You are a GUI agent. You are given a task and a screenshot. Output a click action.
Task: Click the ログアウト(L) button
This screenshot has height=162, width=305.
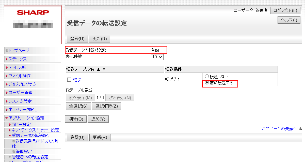285,10
